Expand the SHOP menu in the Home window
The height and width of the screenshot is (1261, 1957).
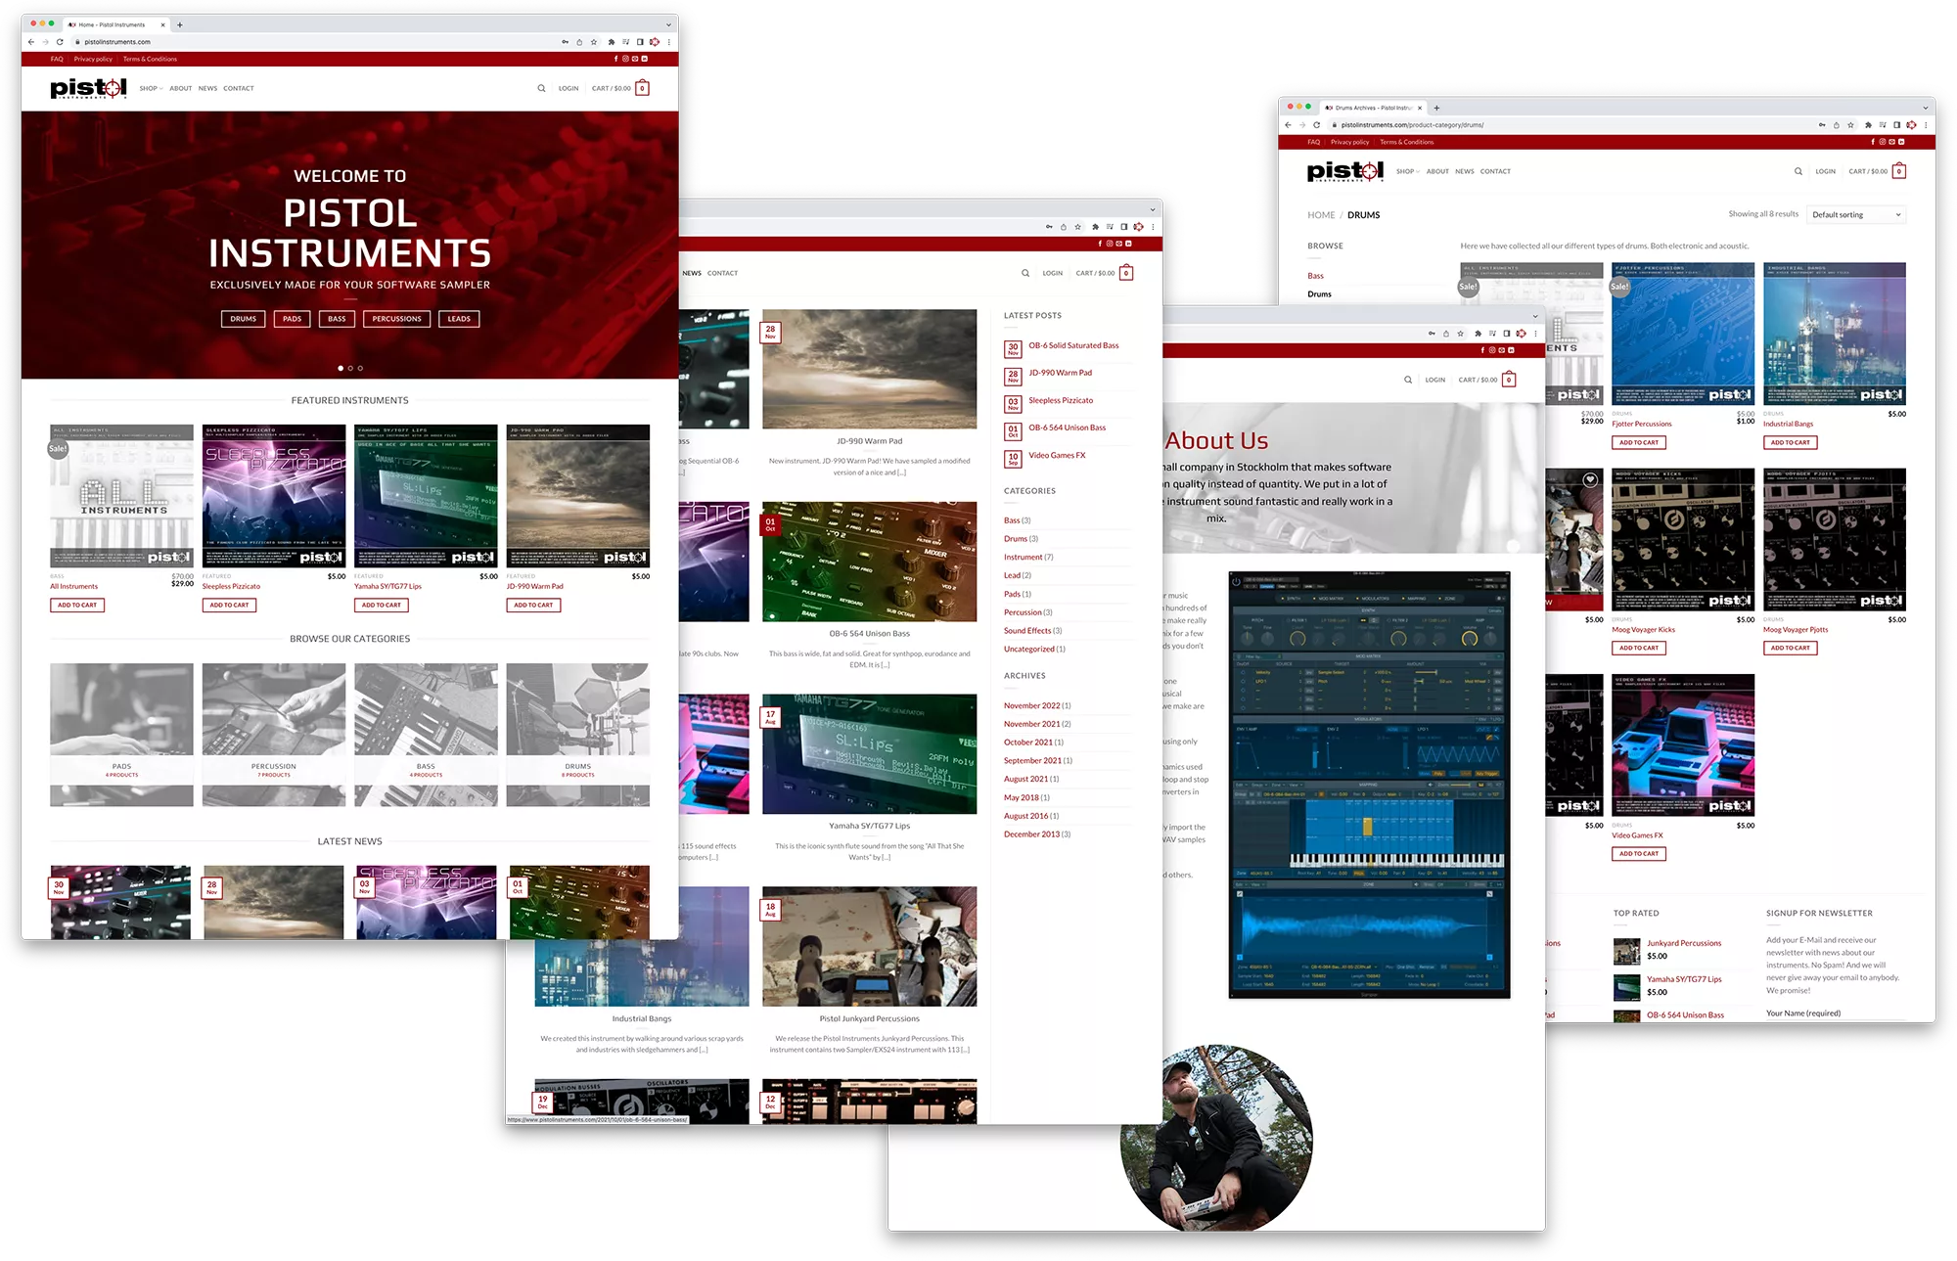pyautogui.click(x=151, y=88)
